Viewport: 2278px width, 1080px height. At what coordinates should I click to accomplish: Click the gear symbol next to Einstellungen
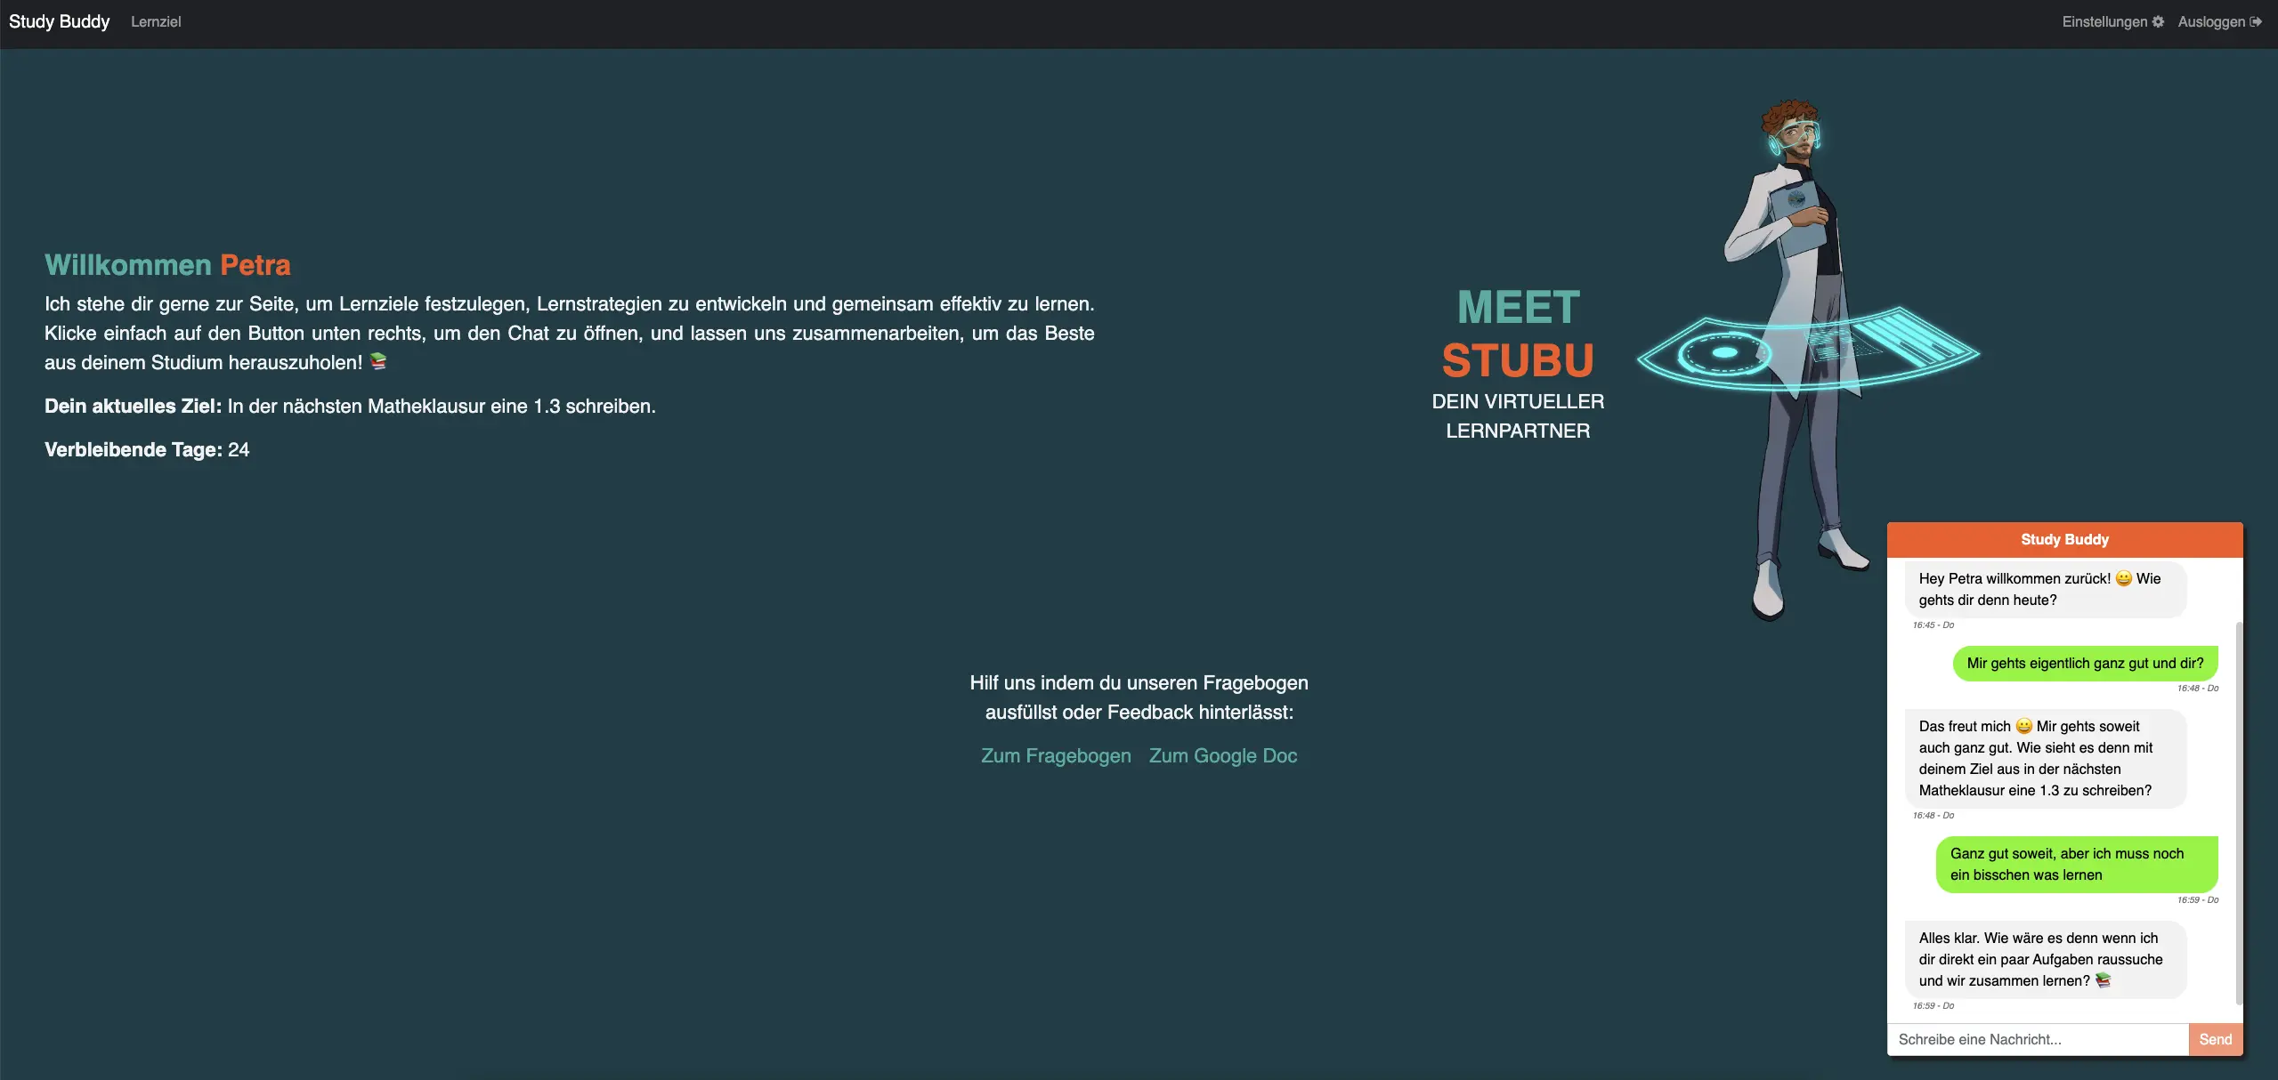pyautogui.click(x=2158, y=20)
